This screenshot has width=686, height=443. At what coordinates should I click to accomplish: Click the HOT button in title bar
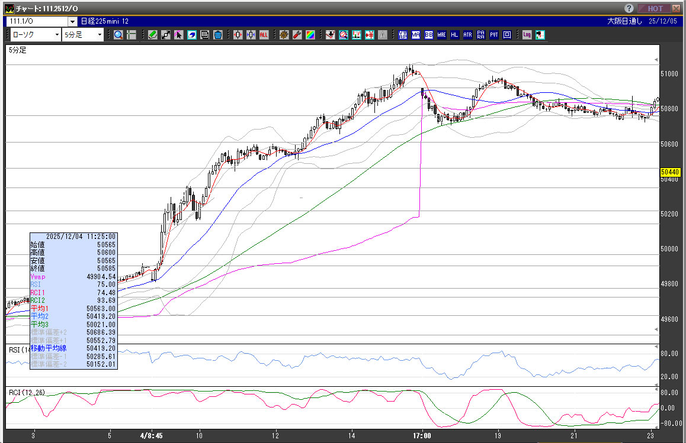[x=655, y=8]
